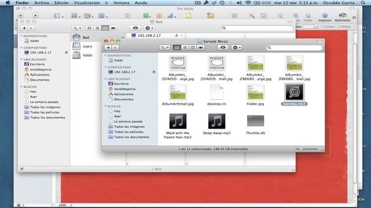
Task: Click text box tool in Sin título toolbar
Action: (x=128, y=16)
